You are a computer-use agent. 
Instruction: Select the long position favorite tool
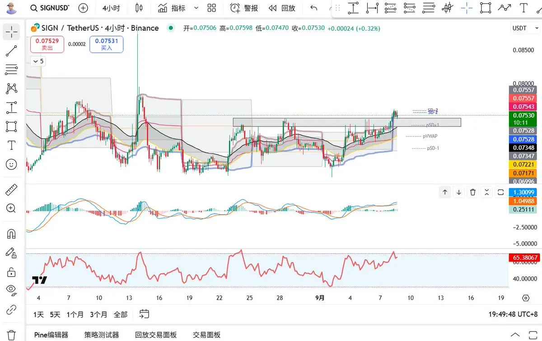391,8
